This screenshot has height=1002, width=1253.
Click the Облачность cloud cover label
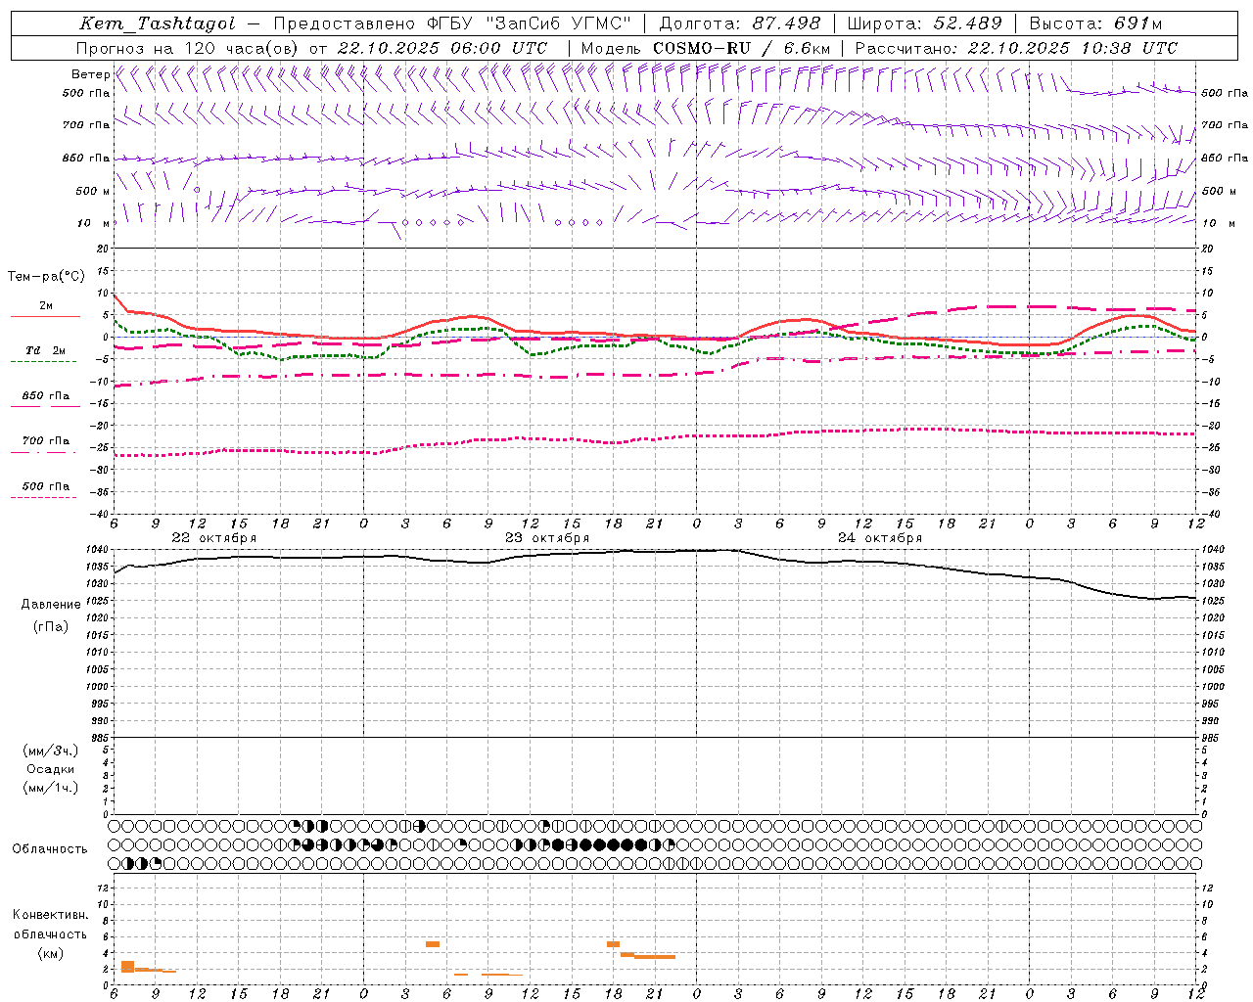coord(50,849)
